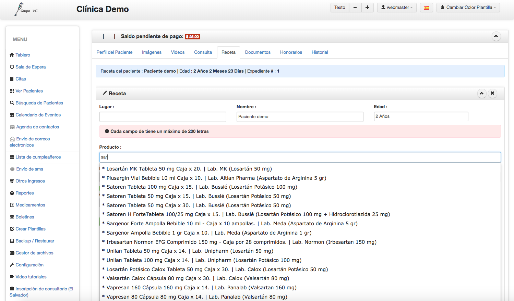Click the Grupo VG bird logo
Image resolution: width=514 pixels, height=301 pixels.
point(26,9)
